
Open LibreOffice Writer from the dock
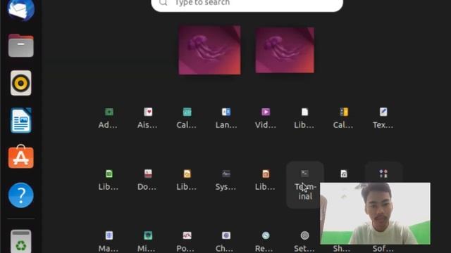(21, 120)
